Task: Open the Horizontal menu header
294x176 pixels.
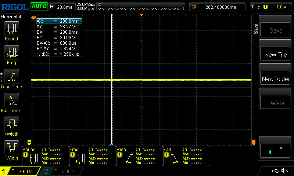Action: click(11, 17)
